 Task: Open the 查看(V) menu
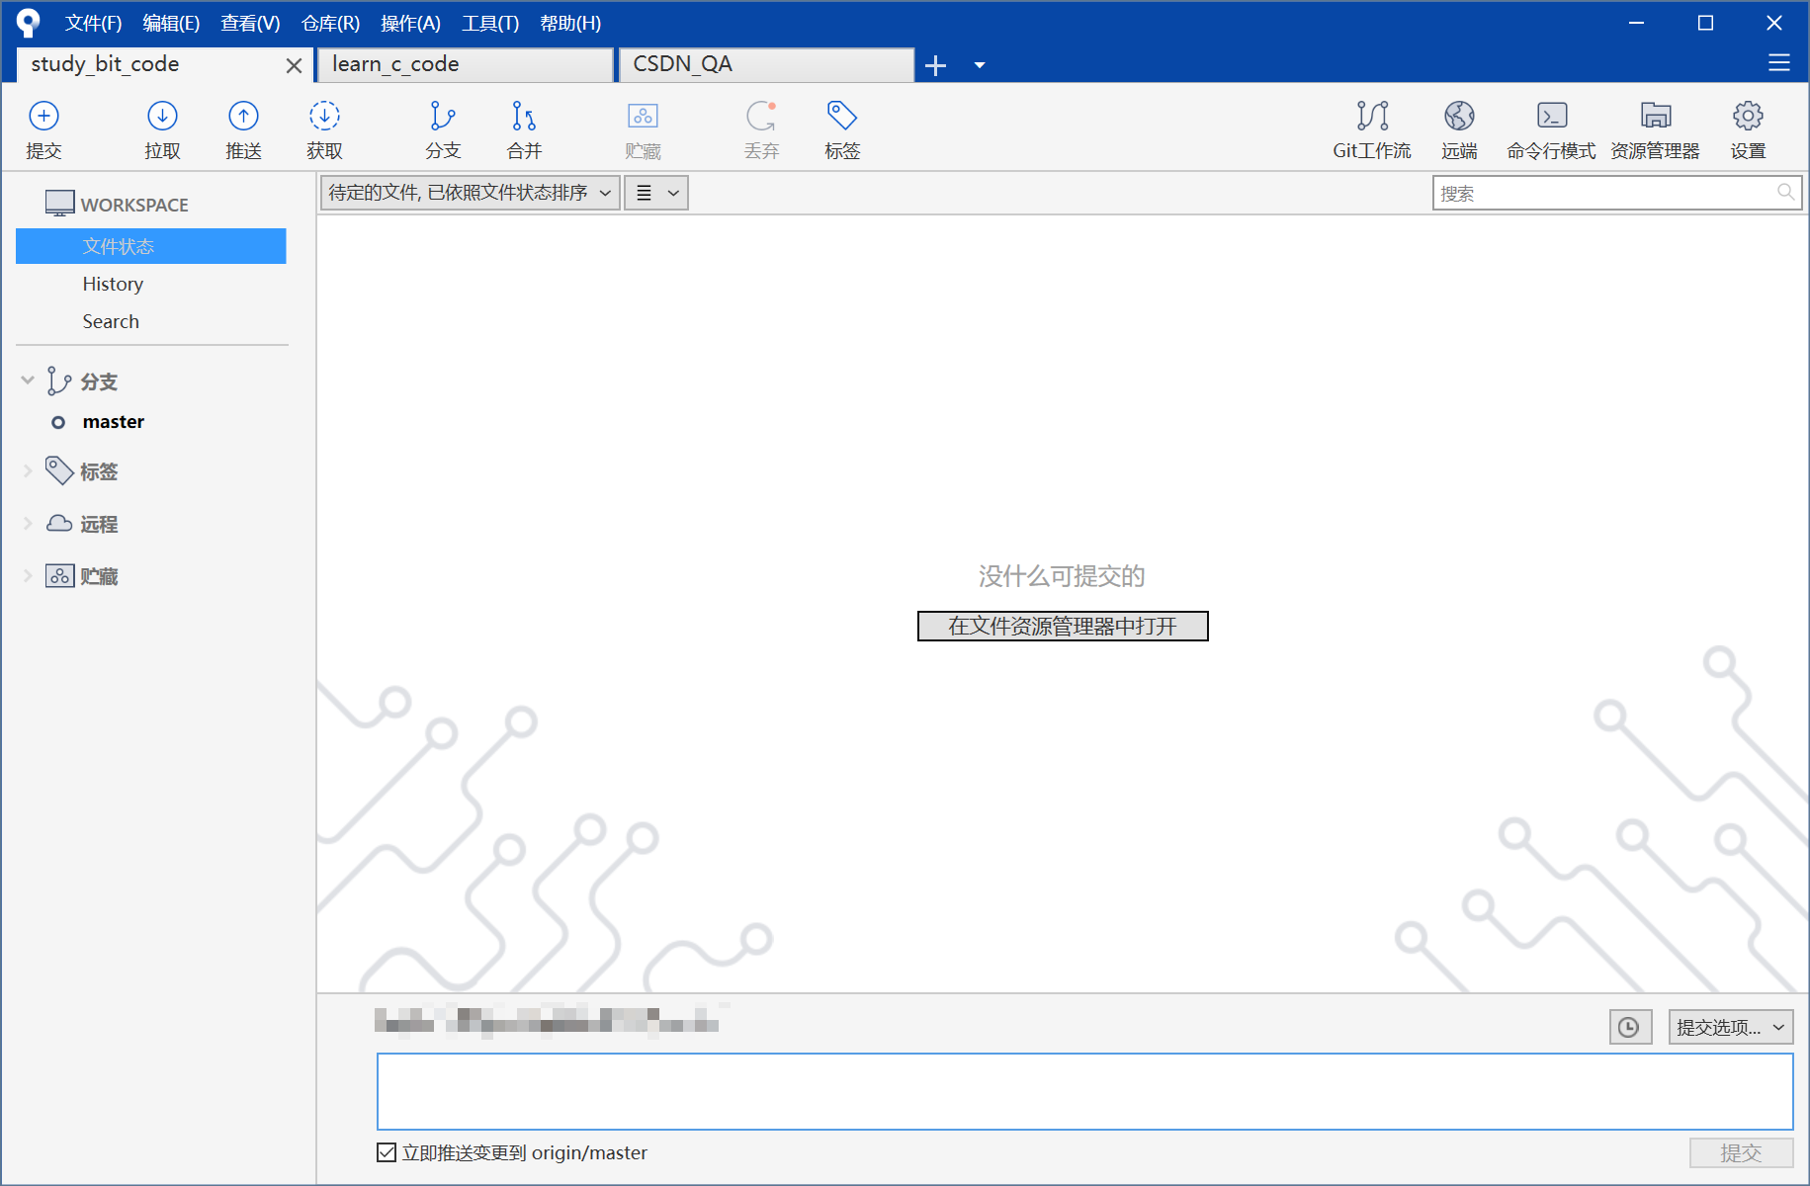coord(250,23)
